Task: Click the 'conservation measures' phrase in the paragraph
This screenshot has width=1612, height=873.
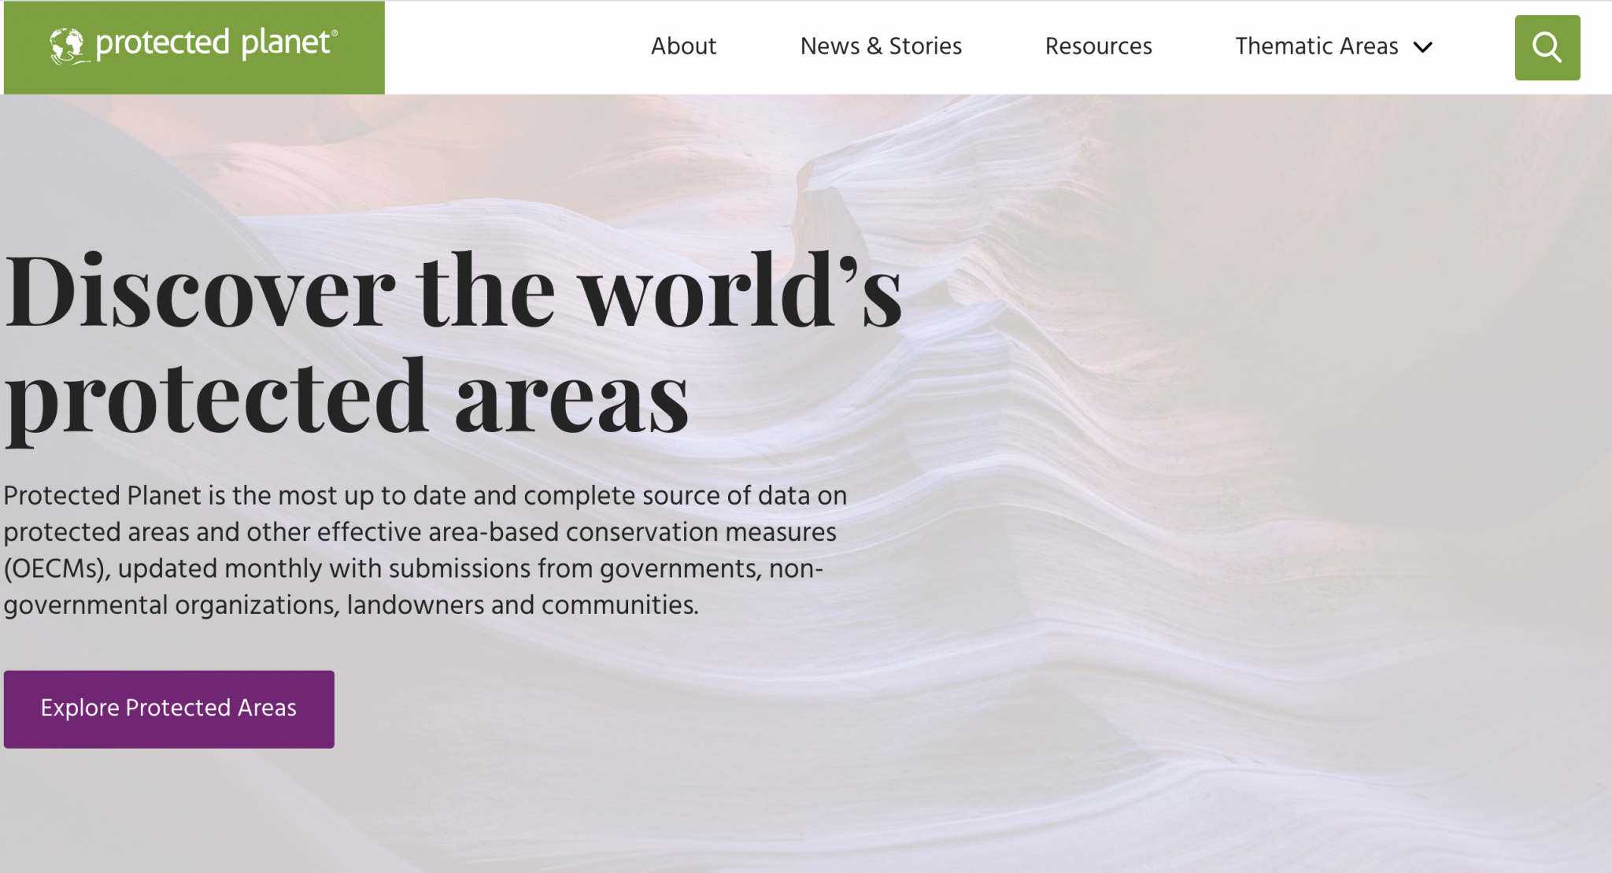Action: coord(701,532)
